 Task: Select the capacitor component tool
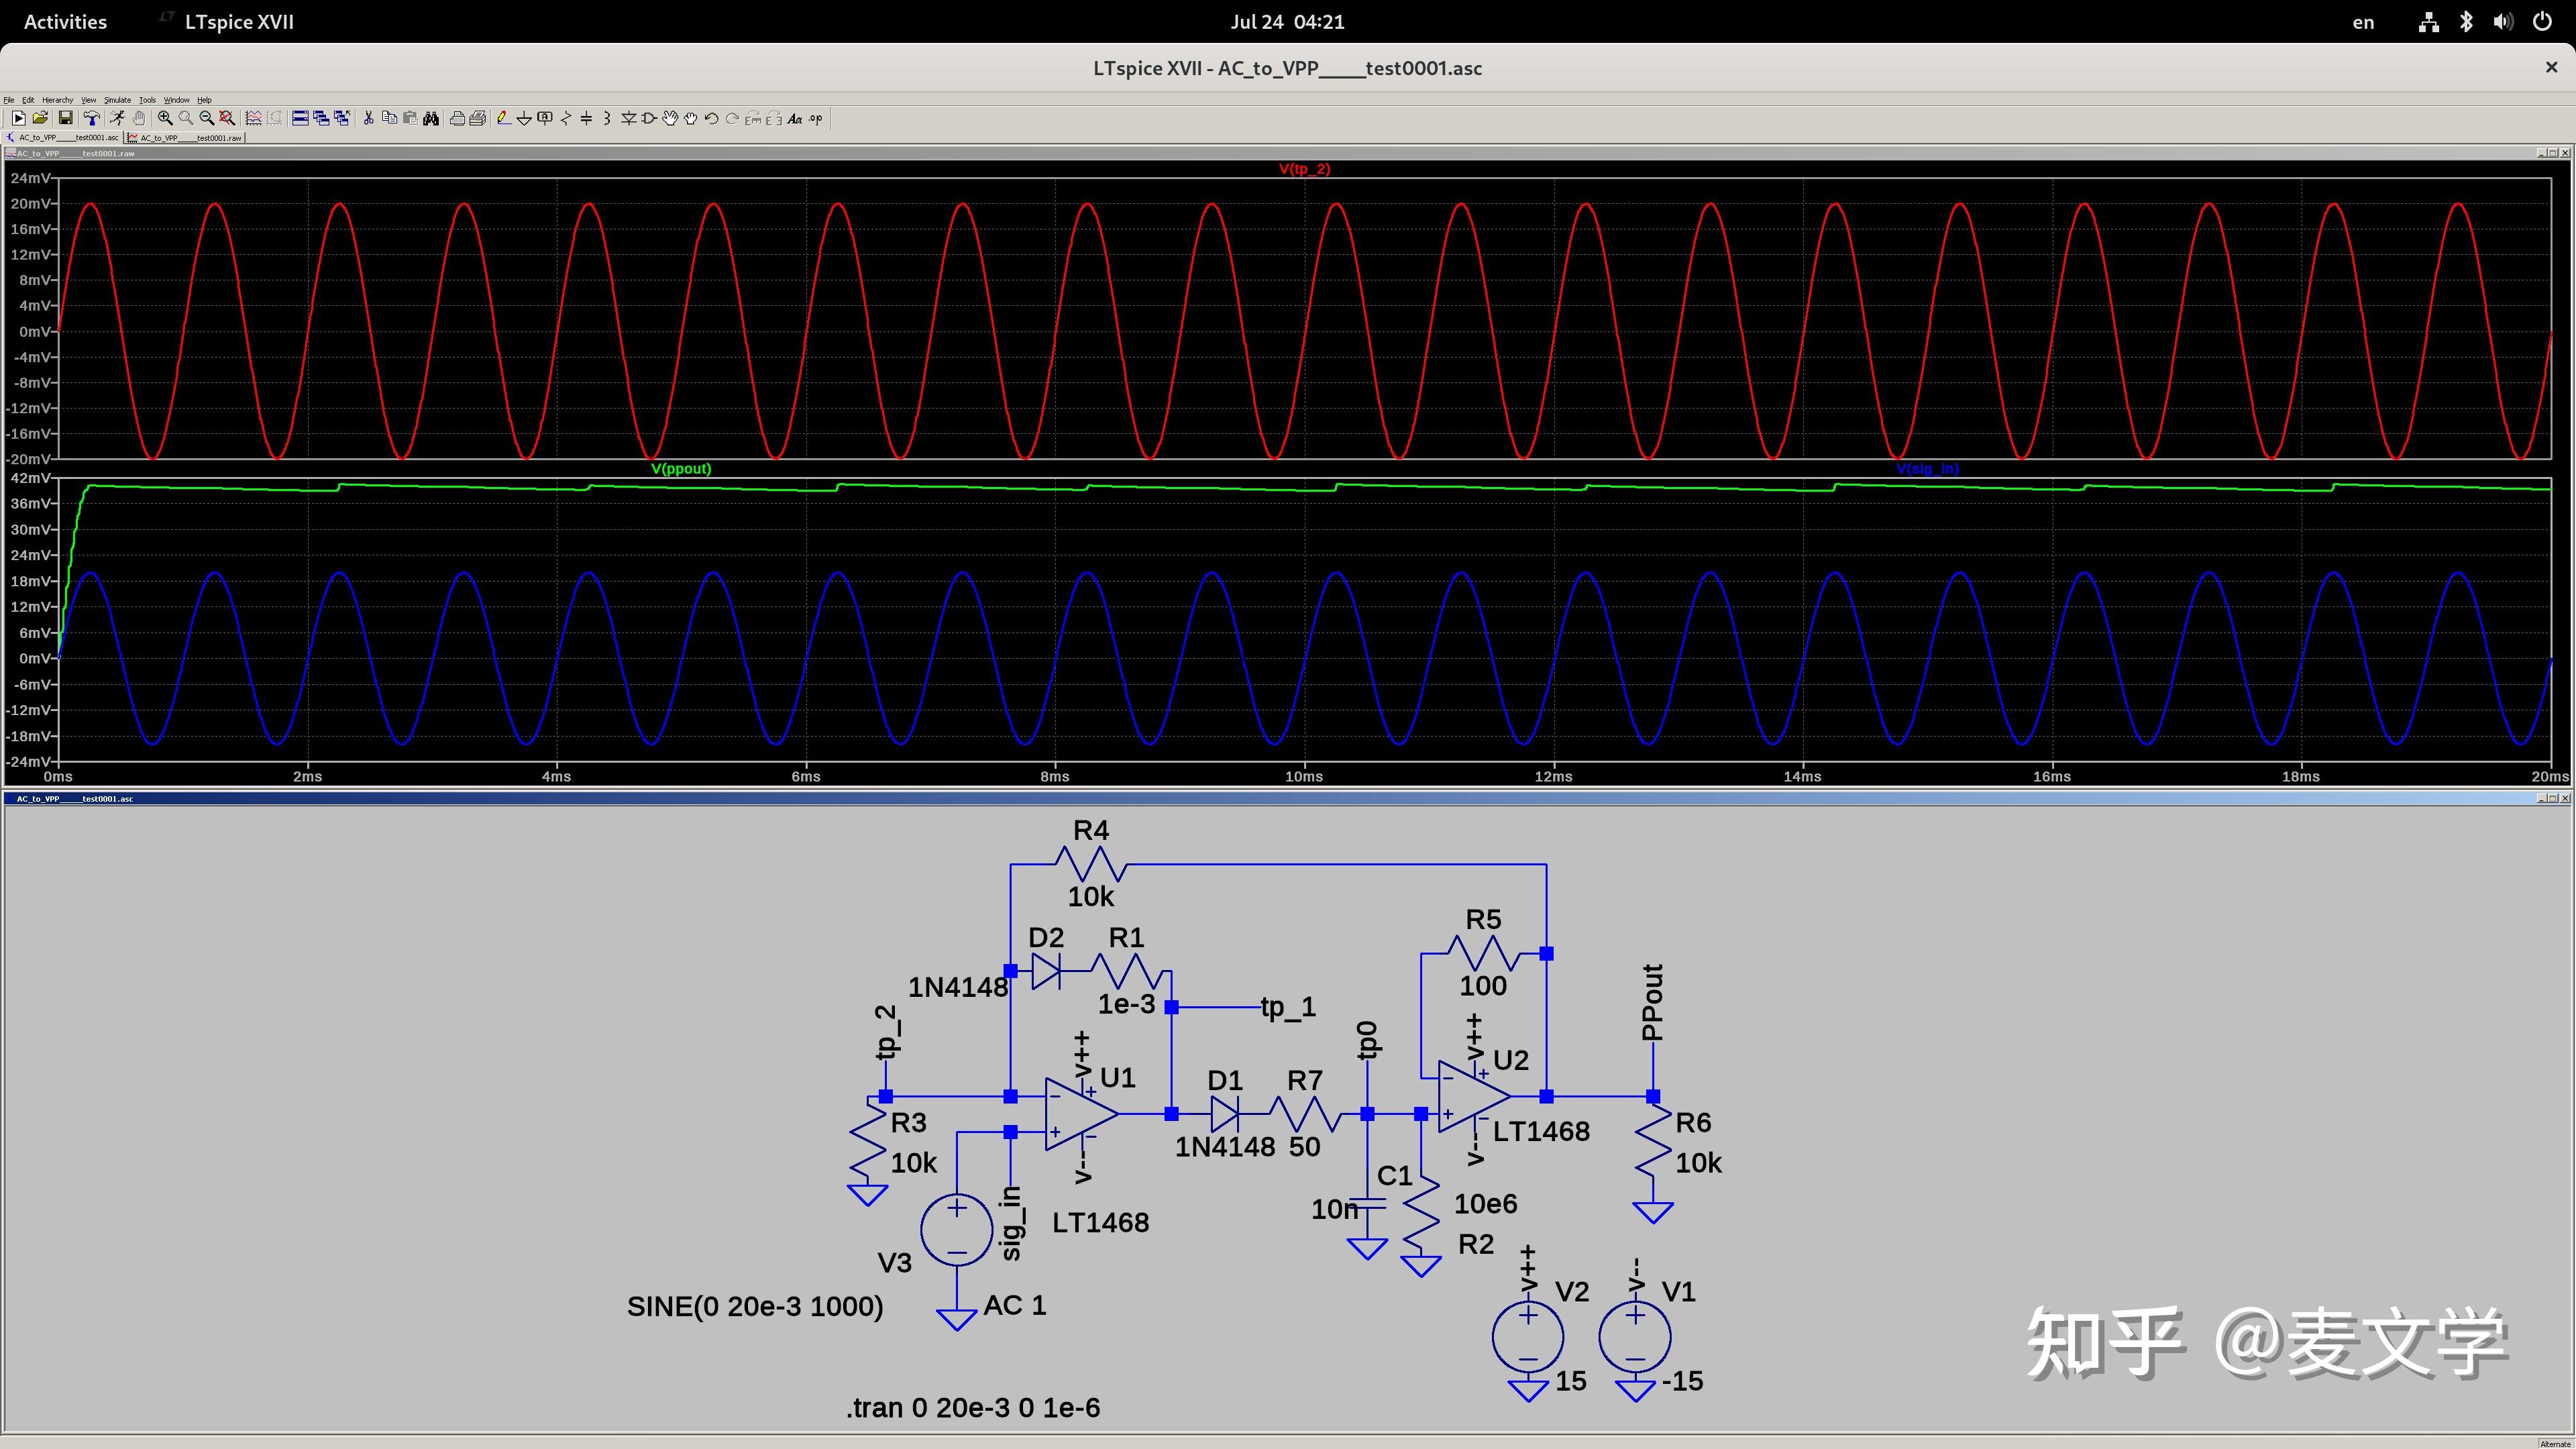click(x=586, y=118)
